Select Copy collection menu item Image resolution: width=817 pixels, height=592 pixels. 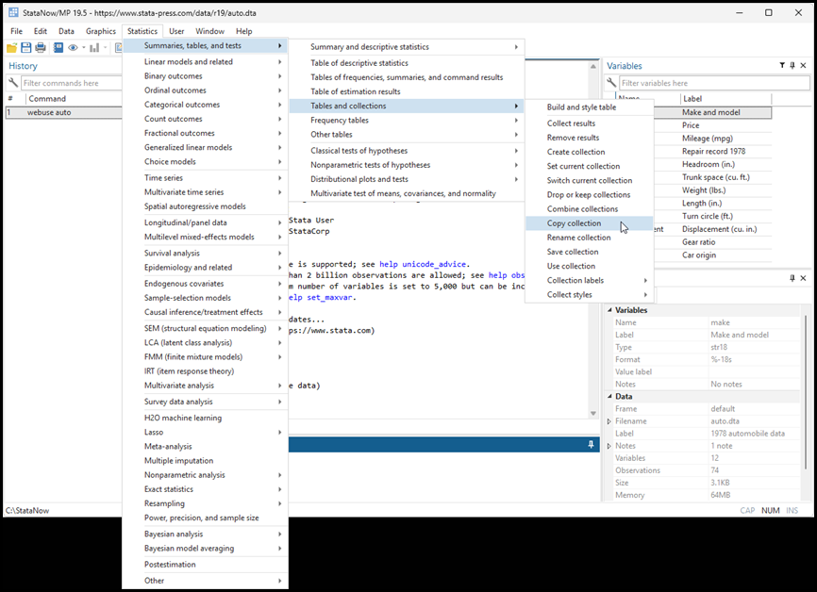click(589, 223)
